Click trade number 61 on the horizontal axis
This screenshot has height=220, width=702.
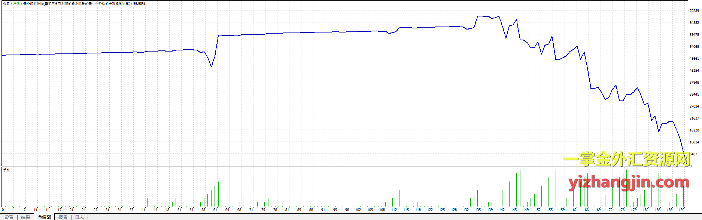215,210
